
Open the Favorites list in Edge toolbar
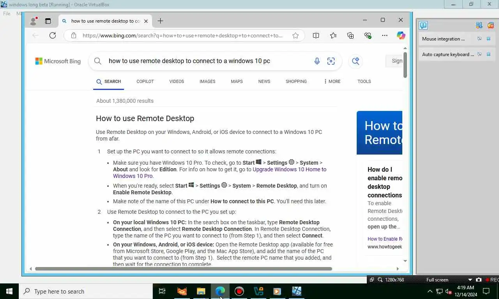(x=333, y=35)
